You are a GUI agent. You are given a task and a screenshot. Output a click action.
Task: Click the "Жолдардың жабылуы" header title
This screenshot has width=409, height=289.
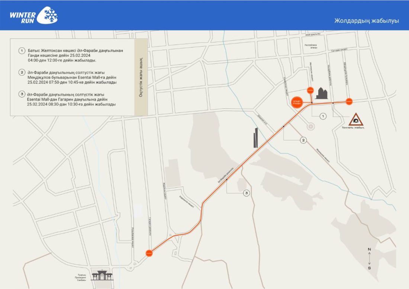coord(366,21)
